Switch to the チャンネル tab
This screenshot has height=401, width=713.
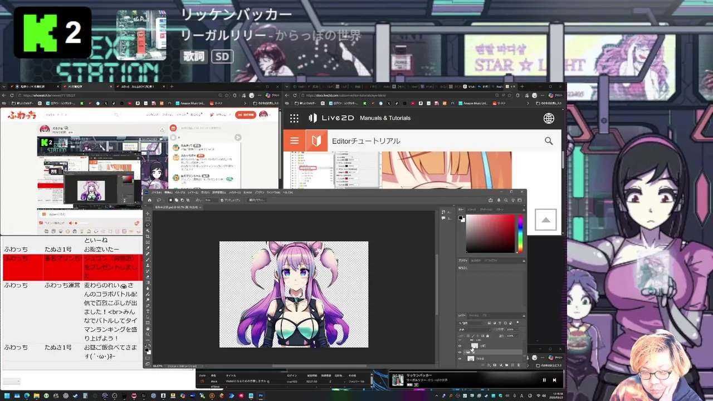pyautogui.click(x=474, y=315)
